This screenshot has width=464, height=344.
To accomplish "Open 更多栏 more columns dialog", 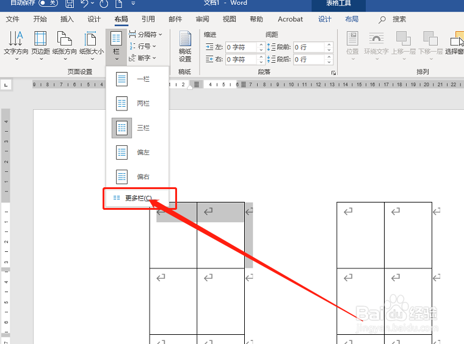I will [137, 198].
